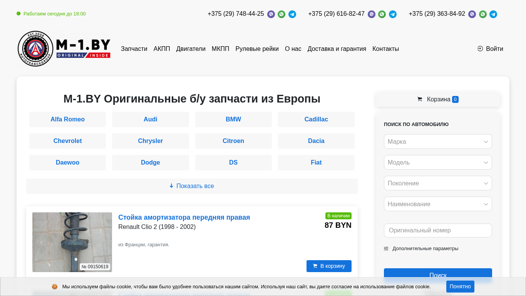The width and height of the screenshot is (526, 296).
Task: Accept cookies with the Понятно button
Action: [x=460, y=286]
